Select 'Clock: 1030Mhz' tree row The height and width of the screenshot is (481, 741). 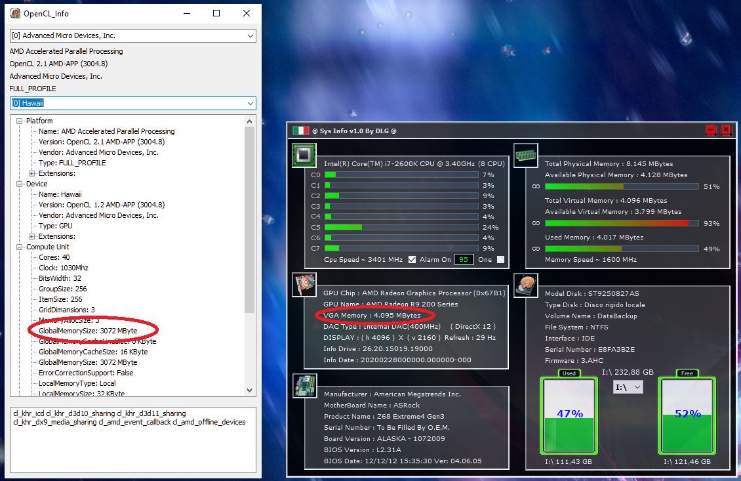click(64, 268)
